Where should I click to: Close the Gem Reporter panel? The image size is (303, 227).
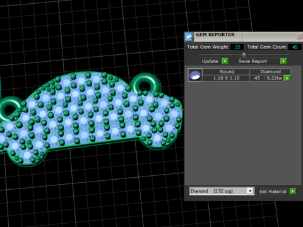(299, 37)
